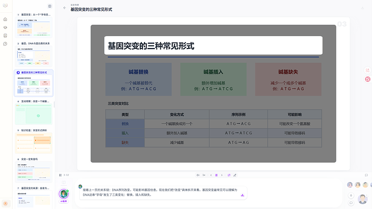Image resolution: width=372 pixels, height=209 pixels.
Task: Open the clipboard tasks sidebar icon
Action: coord(5,36)
